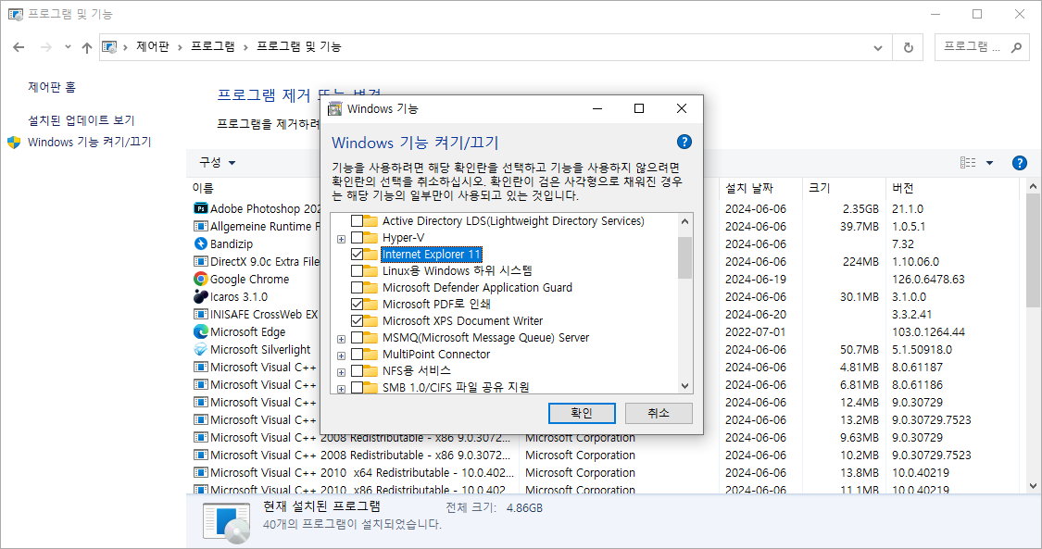The height and width of the screenshot is (549, 1042).
Task: Enable Linux용 Windows 하위 시스템 checkbox
Action: 357,271
